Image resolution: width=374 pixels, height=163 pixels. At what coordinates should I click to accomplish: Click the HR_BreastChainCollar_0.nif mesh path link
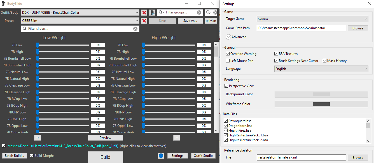point(63,146)
